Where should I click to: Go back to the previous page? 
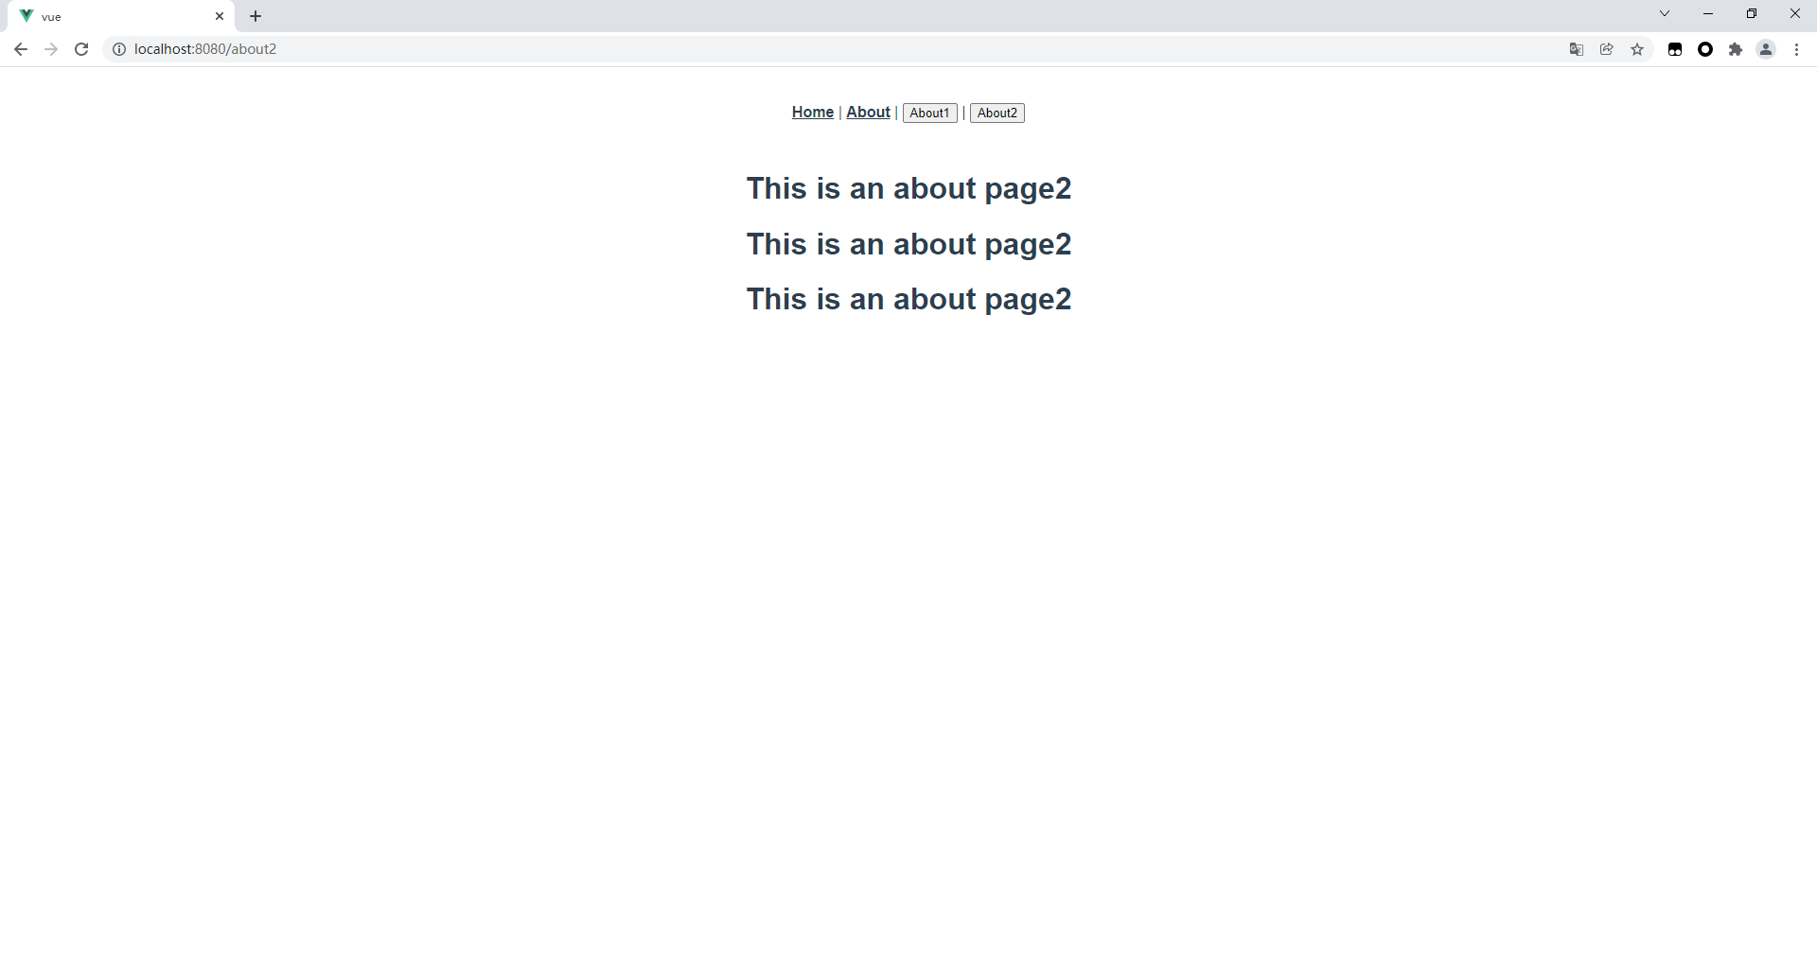[21, 49]
